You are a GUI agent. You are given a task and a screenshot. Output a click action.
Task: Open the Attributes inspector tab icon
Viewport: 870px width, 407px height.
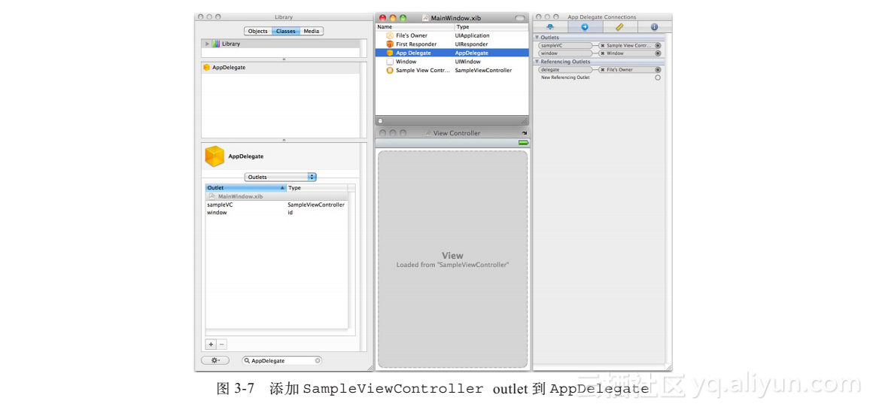coord(550,26)
